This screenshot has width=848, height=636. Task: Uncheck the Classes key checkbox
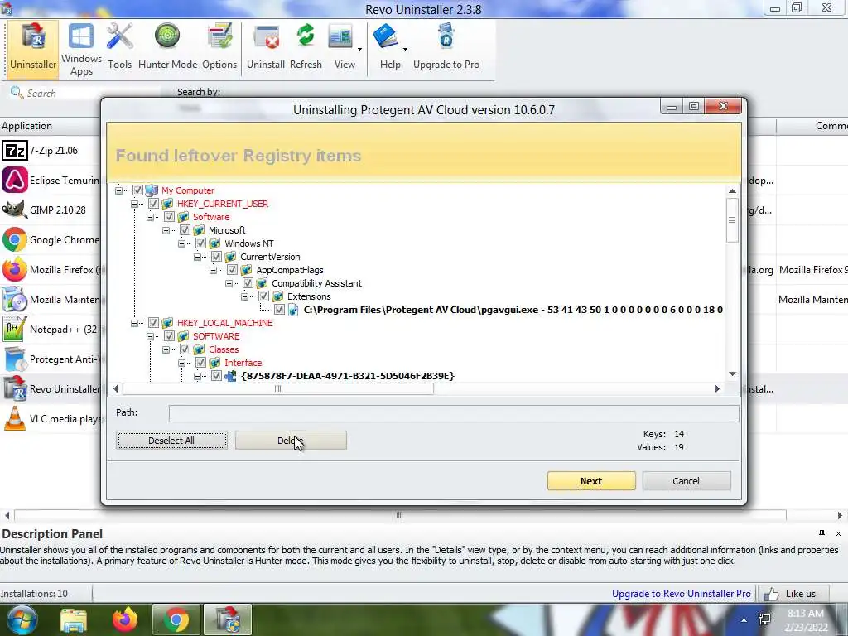(185, 349)
